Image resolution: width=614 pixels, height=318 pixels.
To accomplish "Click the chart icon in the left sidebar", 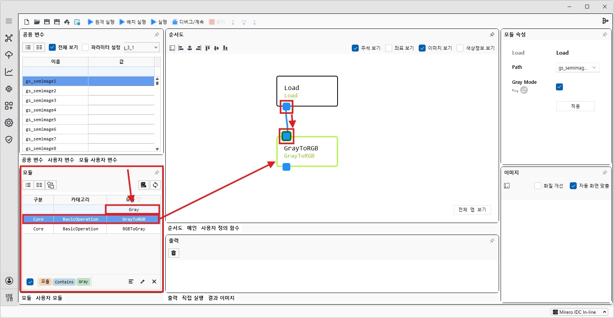I will (9, 72).
